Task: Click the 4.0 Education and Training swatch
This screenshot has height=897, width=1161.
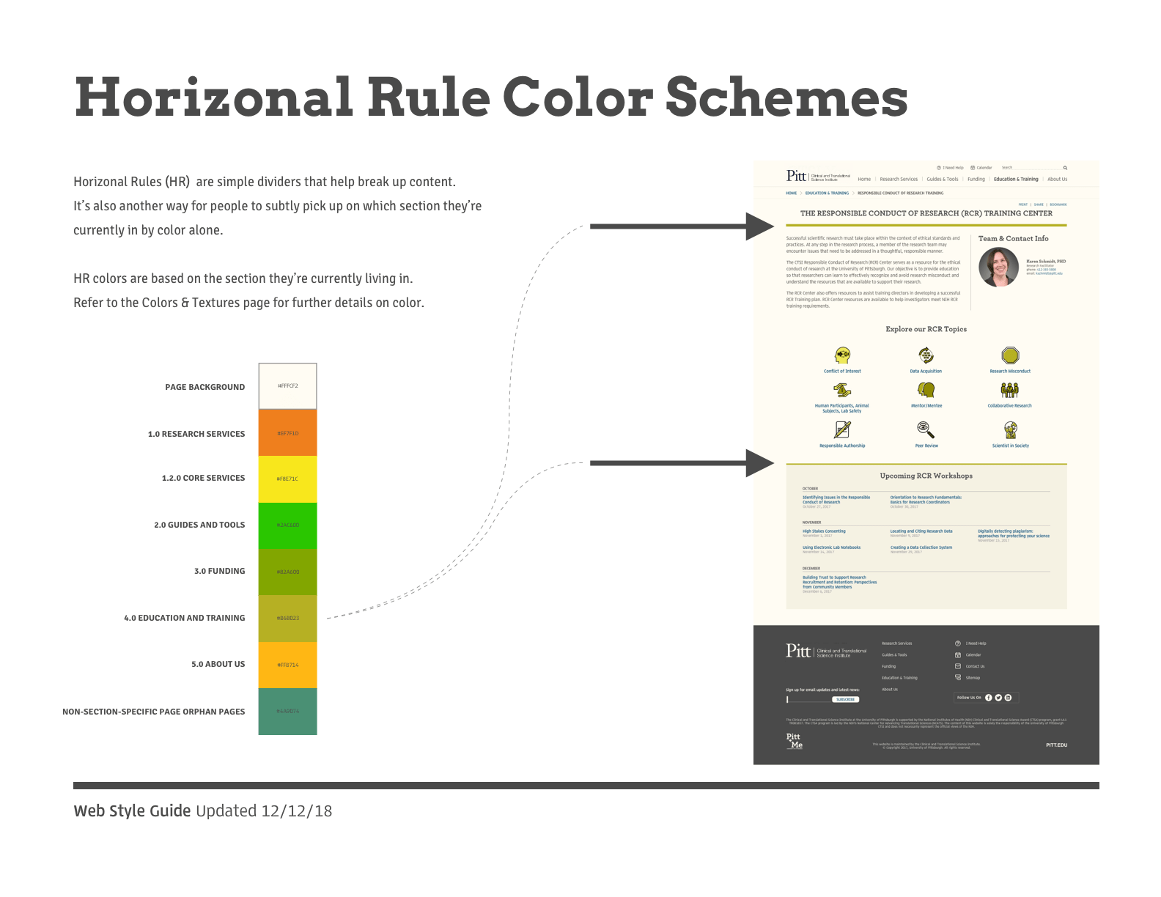Action: pos(287,618)
